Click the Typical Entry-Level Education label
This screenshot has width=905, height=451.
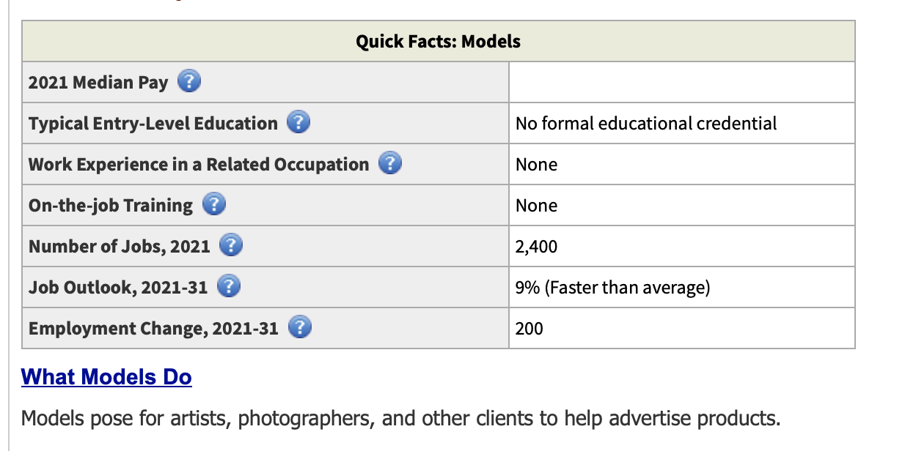(153, 124)
